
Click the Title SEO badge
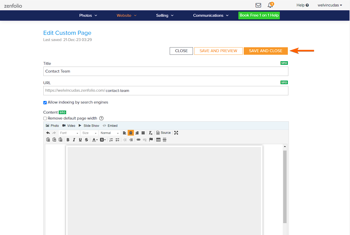click(x=284, y=63)
